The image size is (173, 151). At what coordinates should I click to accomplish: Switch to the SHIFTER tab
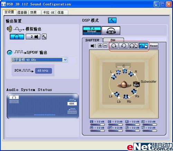(92, 40)
